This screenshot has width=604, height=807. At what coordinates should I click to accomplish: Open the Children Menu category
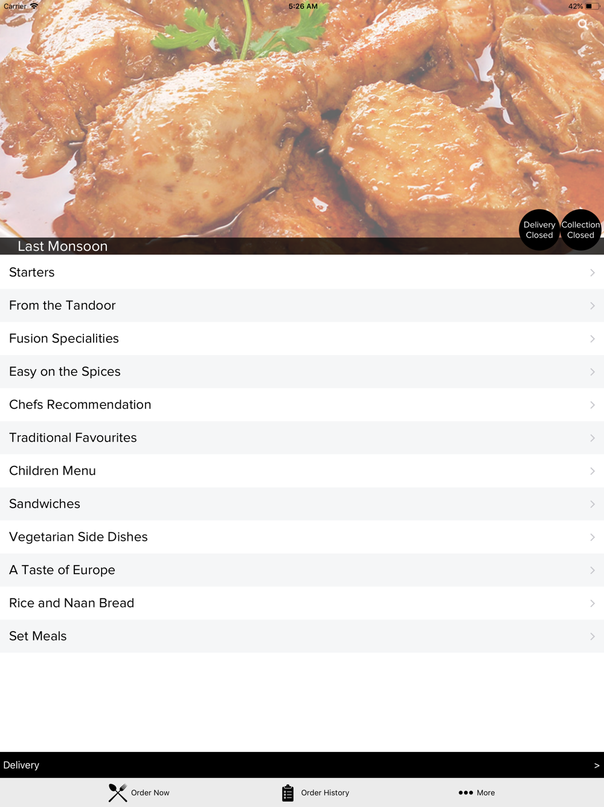click(x=302, y=471)
